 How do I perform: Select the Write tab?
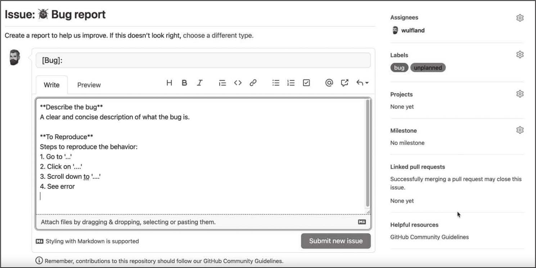(x=51, y=85)
